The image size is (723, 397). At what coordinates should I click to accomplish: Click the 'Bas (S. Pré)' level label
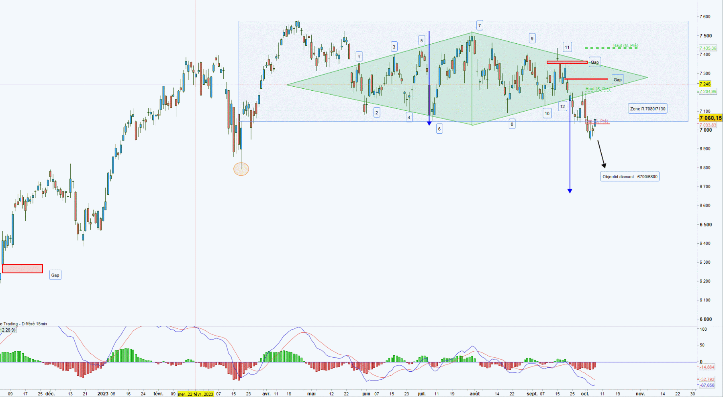(x=596, y=121)
